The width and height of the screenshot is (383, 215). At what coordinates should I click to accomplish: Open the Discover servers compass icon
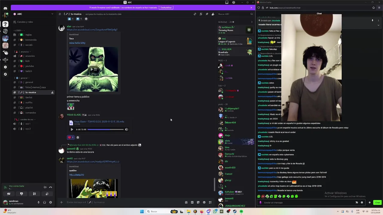[5, 74]
